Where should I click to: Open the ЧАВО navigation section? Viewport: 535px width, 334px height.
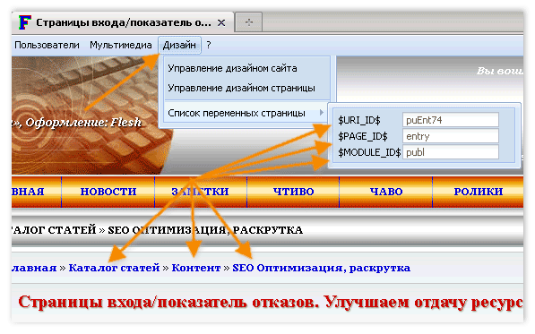(x=386, y=192)
